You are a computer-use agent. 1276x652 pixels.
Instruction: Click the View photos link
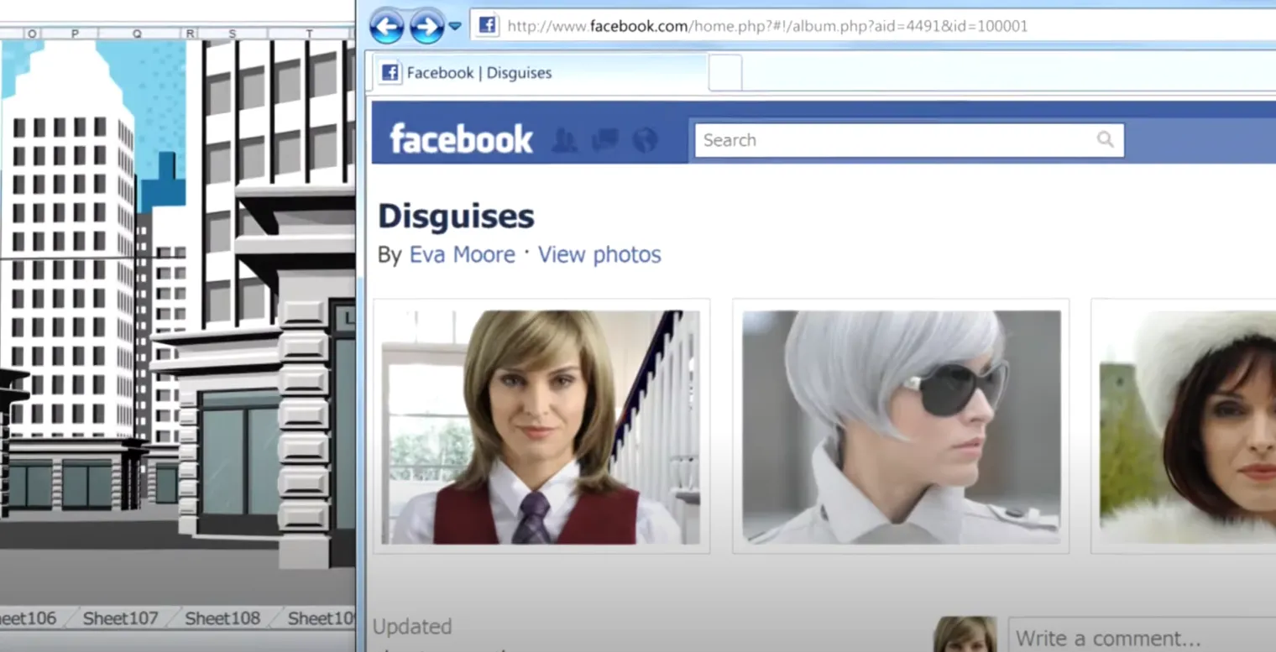point(599,254)
